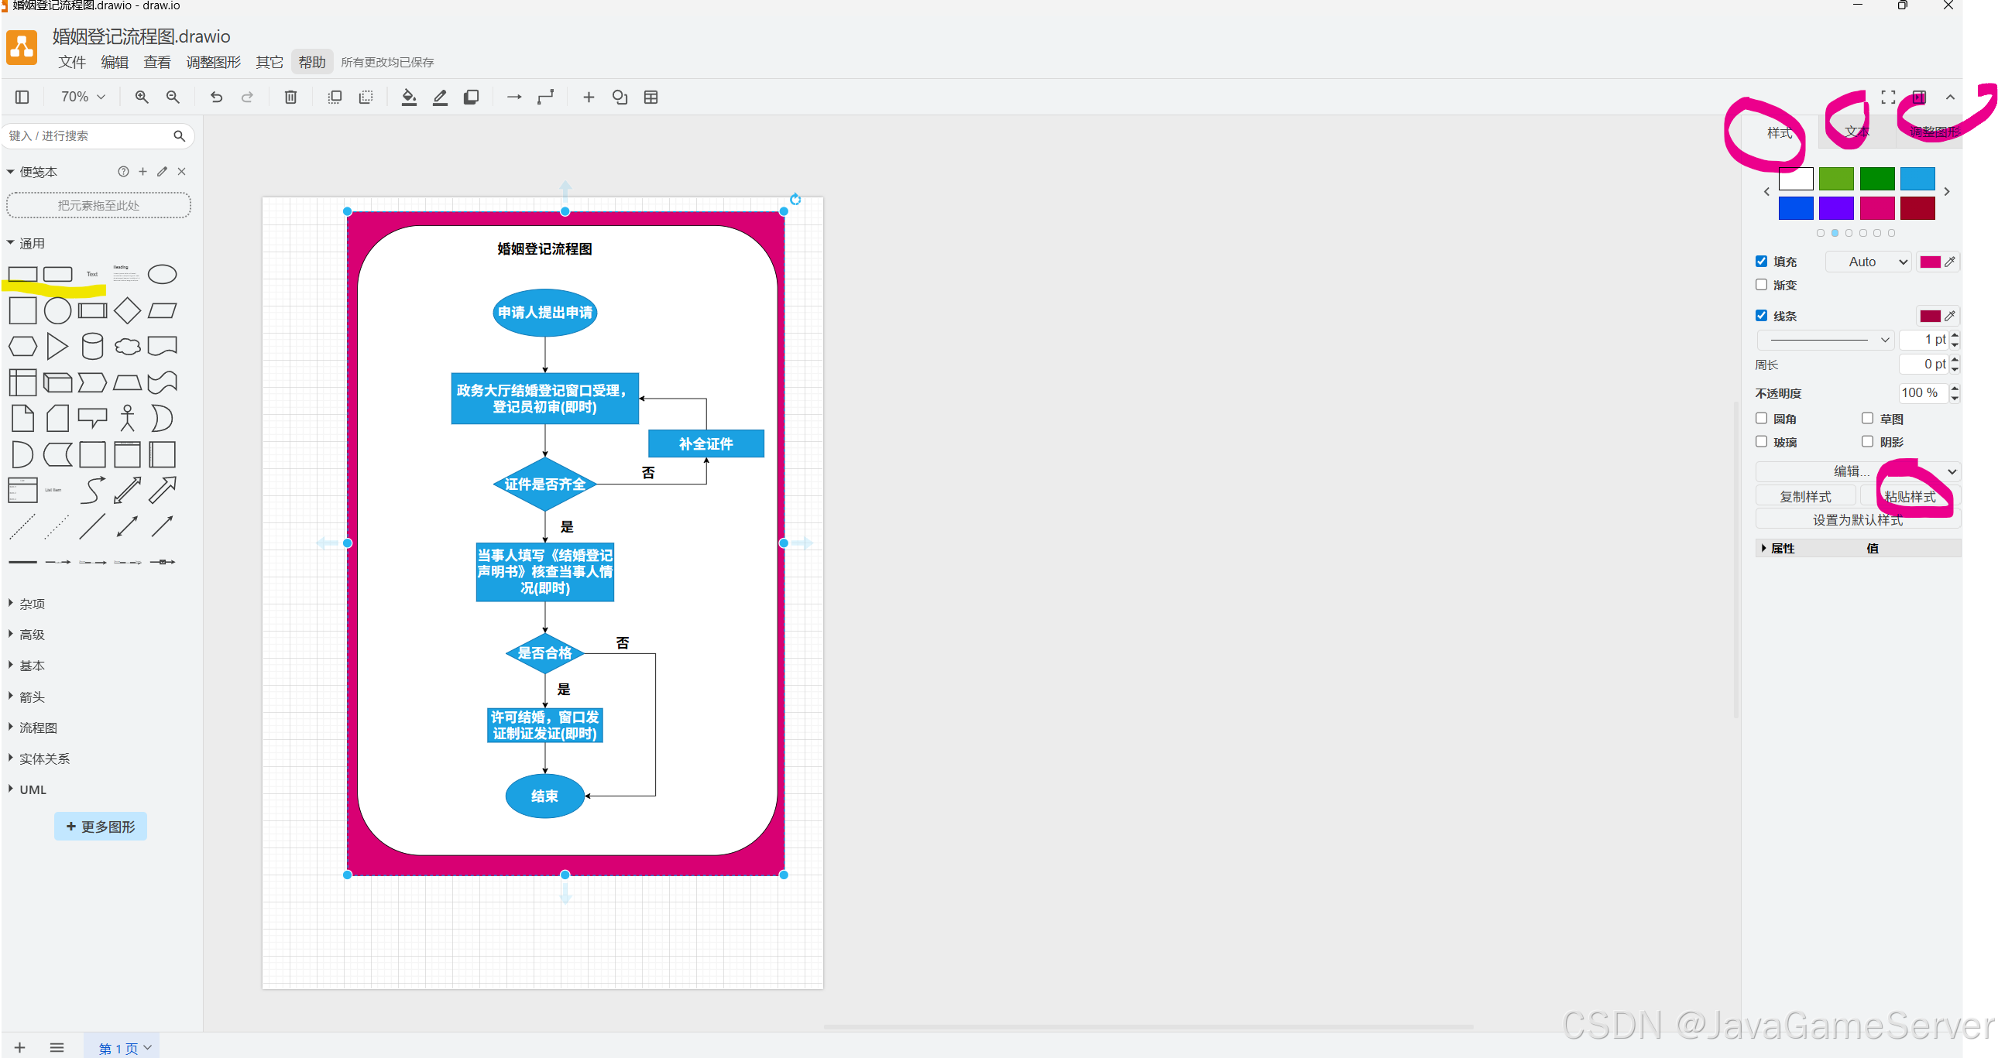The height and width of the screenshot is (1058, 1998).
Task: Enable the 渐变 gradient checkbox
Action: (x=1762, y=285)
